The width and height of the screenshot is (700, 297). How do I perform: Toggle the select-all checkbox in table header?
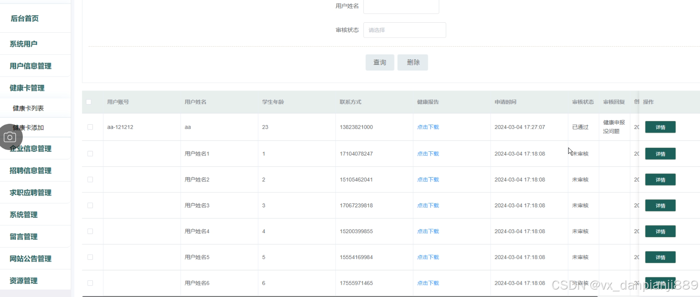tap(89, 102)
